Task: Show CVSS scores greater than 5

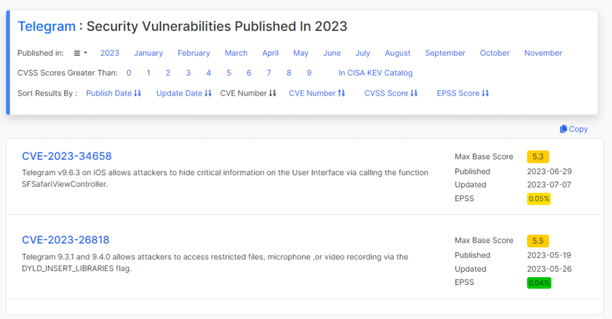Action: coord(229,73)
